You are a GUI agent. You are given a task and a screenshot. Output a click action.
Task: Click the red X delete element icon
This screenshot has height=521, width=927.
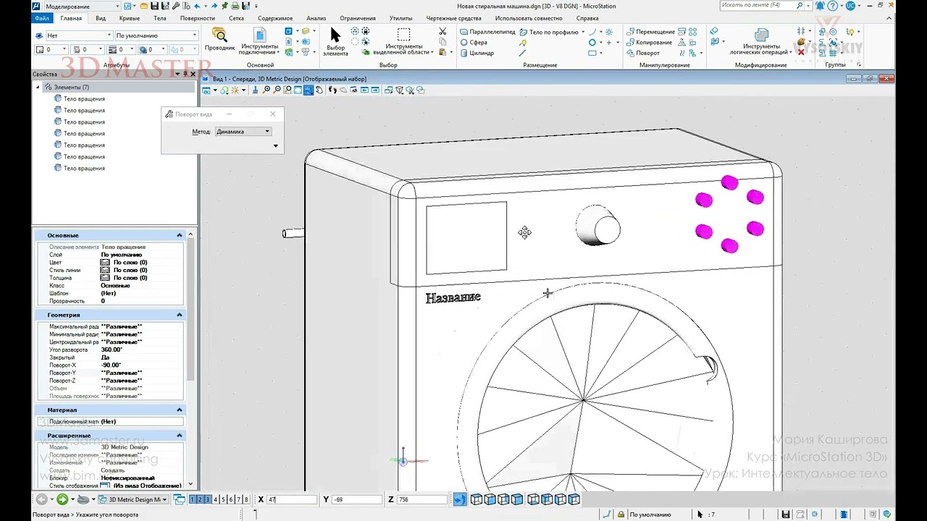[801, 52]
